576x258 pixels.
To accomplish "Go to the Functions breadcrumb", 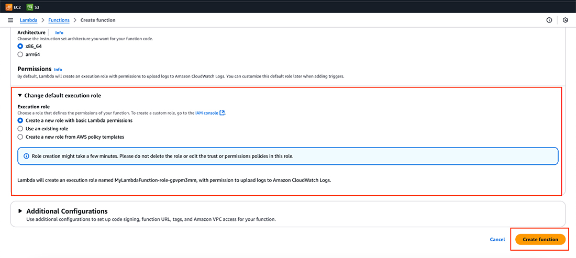I will tap(59, 20).
